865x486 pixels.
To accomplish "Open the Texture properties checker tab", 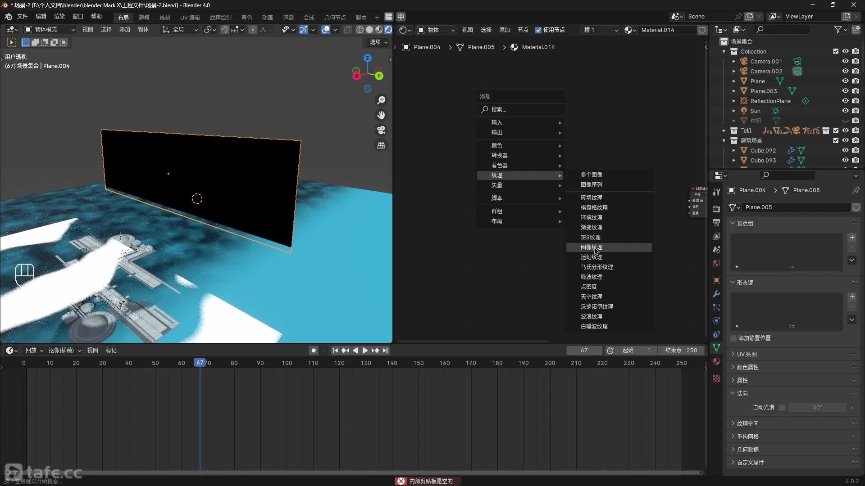I will pyautogui.click(x=716, y=378).
